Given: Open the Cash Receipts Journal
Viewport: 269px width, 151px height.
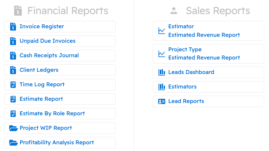Looking at the screenshot, I should tap(49, 55).
